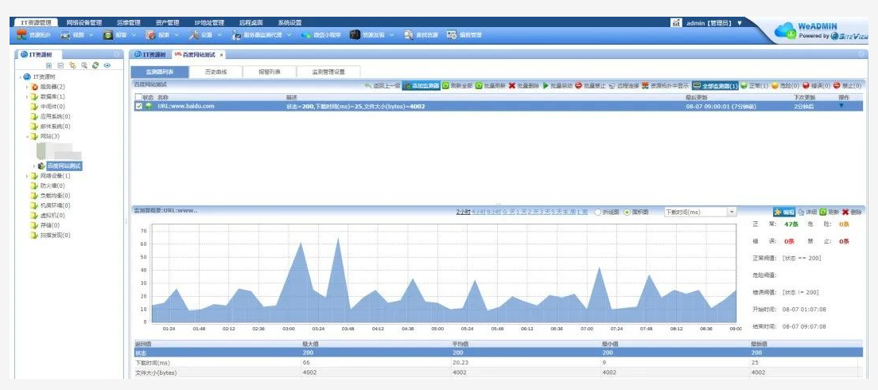Click the green play 批量启动 icon
This screenshot has height=390, width=878.
click(x=546, y=86)
